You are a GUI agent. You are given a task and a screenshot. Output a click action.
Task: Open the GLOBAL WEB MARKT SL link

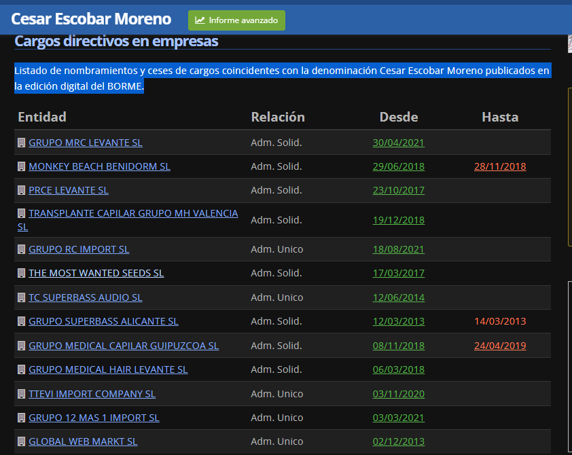pos(83,441)
